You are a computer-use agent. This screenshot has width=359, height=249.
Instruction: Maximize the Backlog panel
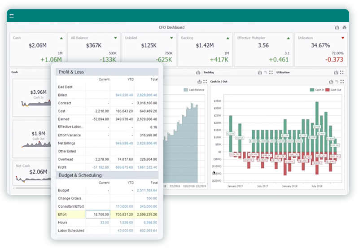point(271,72)
